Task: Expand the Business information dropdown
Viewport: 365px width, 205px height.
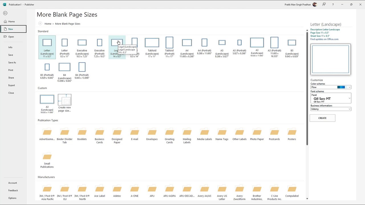Action: pos(349,109)
